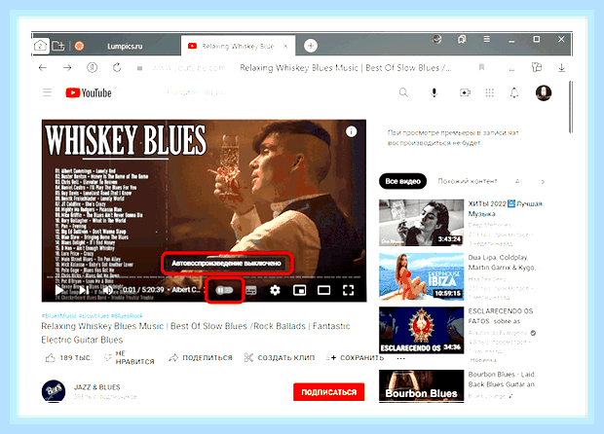Click the page vertical scrollbar
Screen dimensions: 604x434
tap(571, 107)
